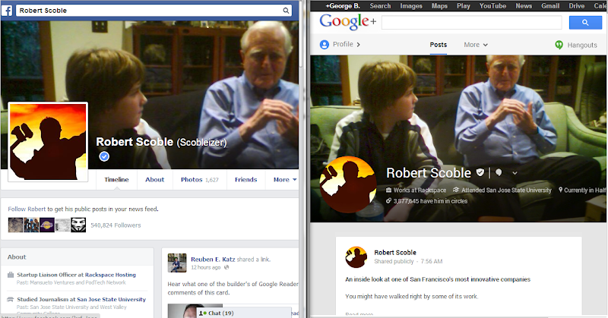Click the hangout bubble icon beside Robert Scoble
608x318 pixels.
tap(499, 173)
